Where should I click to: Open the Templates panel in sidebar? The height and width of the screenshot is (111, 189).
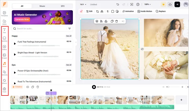click(x=5, y=14)
